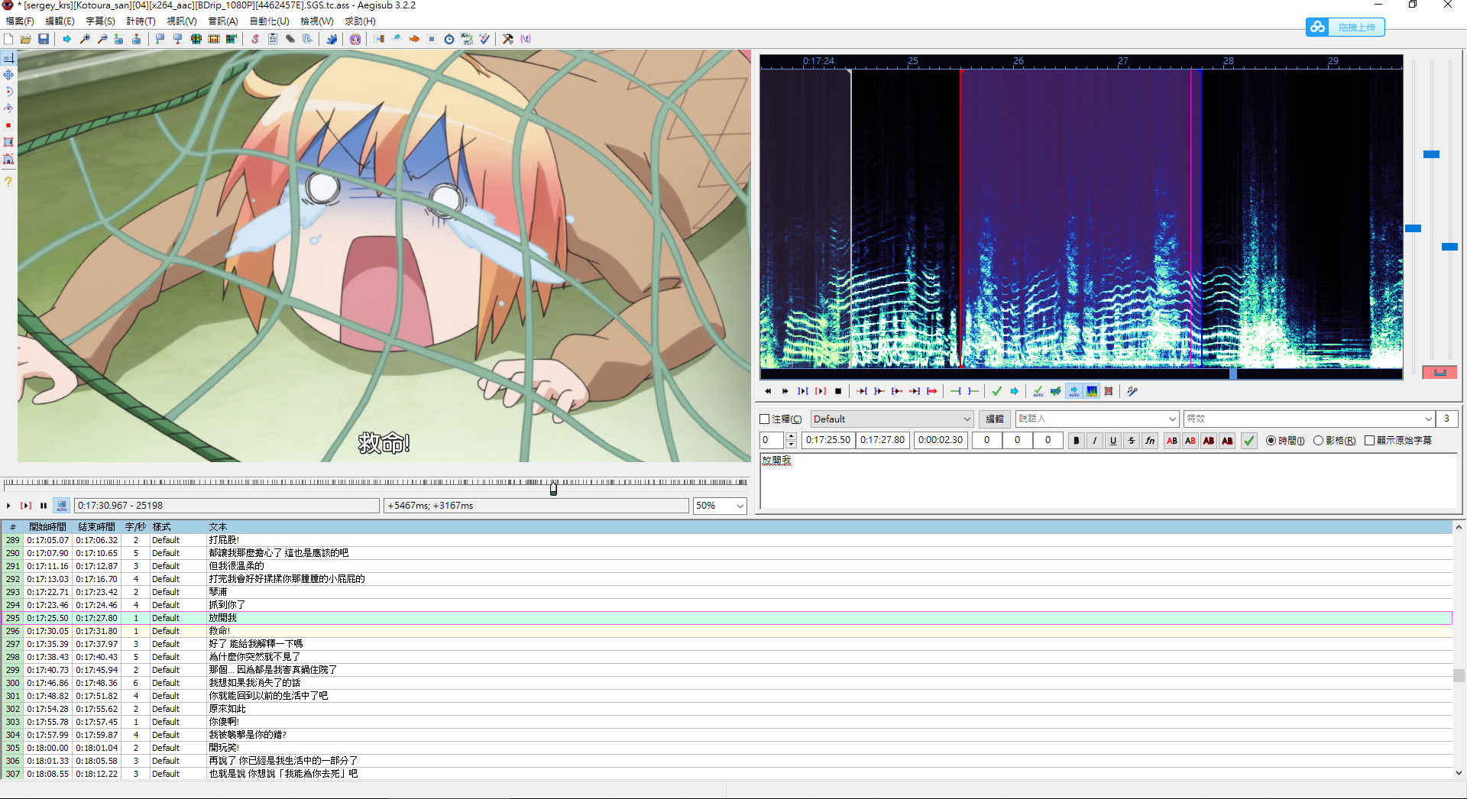Toggle the spectrum analyzer mode icon

[1092, 391]
